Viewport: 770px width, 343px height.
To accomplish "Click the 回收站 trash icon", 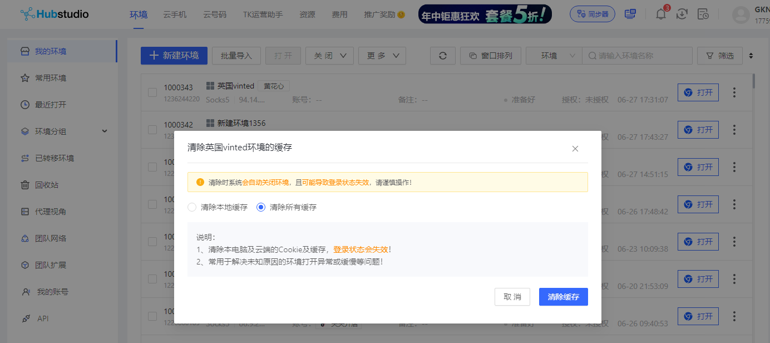I will tap(25, 185).
